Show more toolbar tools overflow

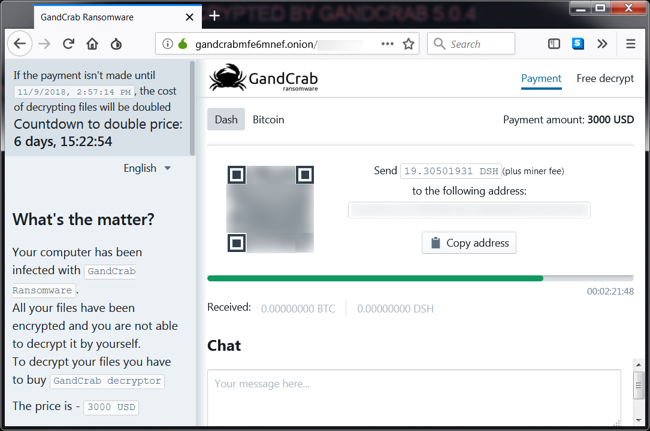602,44
